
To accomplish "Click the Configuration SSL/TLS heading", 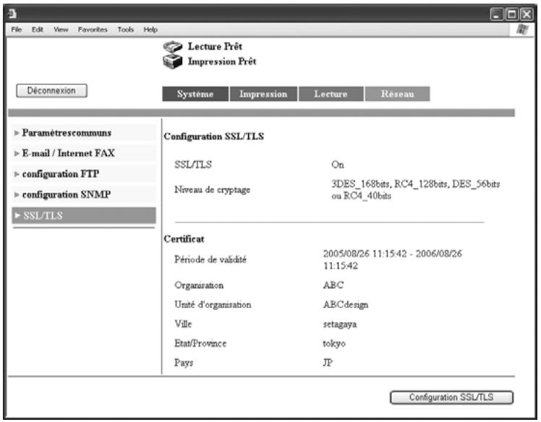I will click(213, 137).
